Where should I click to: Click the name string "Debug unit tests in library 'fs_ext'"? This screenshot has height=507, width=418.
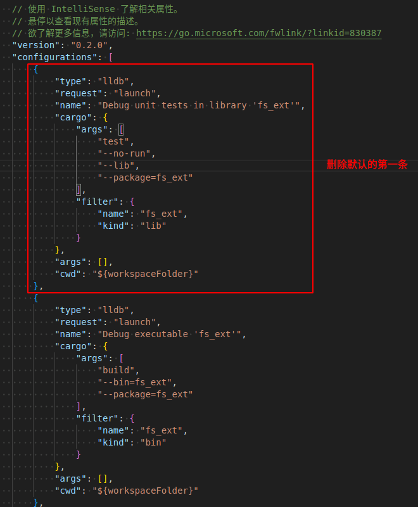coord(199,105)
